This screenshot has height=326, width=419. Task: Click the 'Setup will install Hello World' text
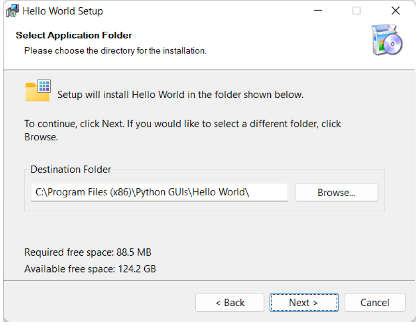pyautogui.click(x=180, y=95)
